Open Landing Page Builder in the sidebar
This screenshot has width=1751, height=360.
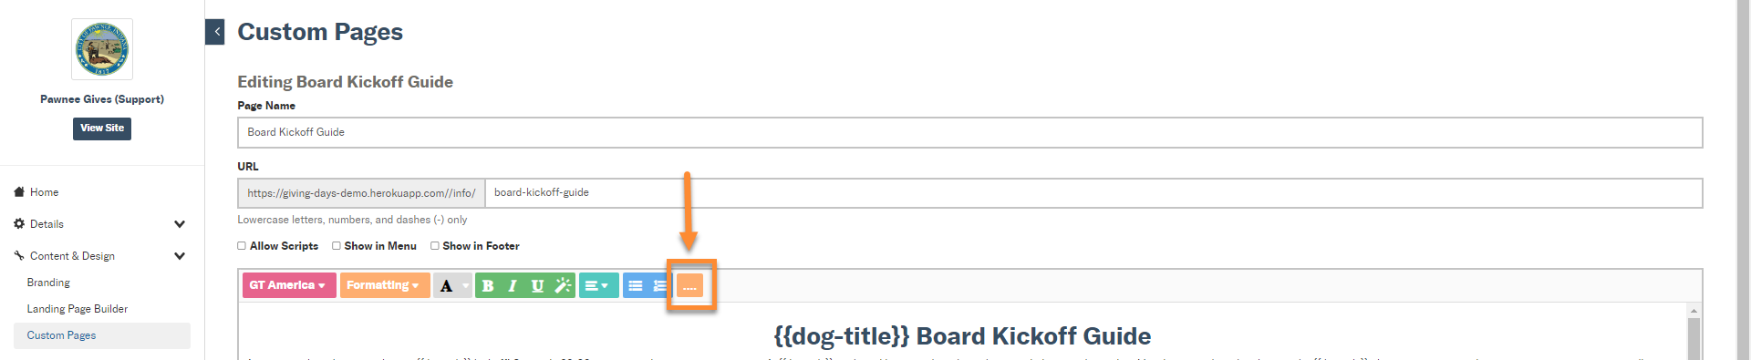pyautogui.click(x=78, y=309)
